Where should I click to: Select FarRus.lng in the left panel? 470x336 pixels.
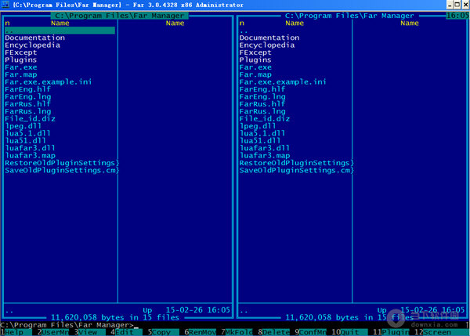point(28,111)
